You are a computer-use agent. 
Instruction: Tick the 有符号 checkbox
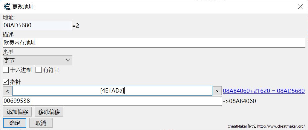[x=39, y=70]
